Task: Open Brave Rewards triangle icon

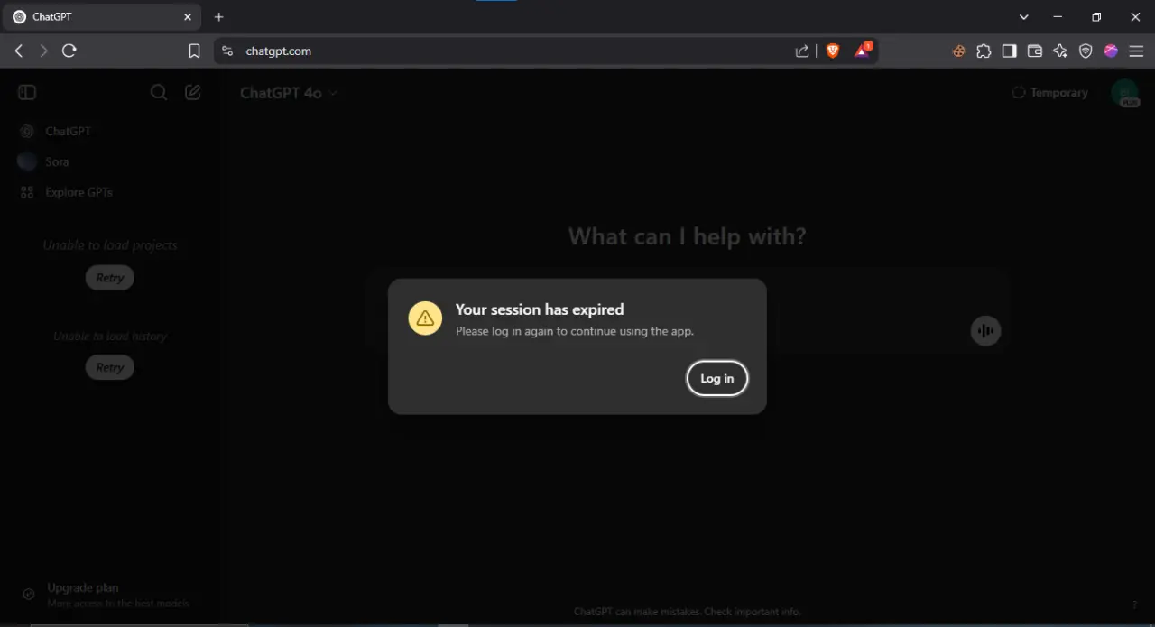Action: click(x=863, y=51)
